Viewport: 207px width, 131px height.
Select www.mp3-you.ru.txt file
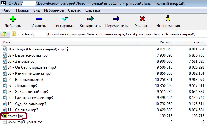24,122
